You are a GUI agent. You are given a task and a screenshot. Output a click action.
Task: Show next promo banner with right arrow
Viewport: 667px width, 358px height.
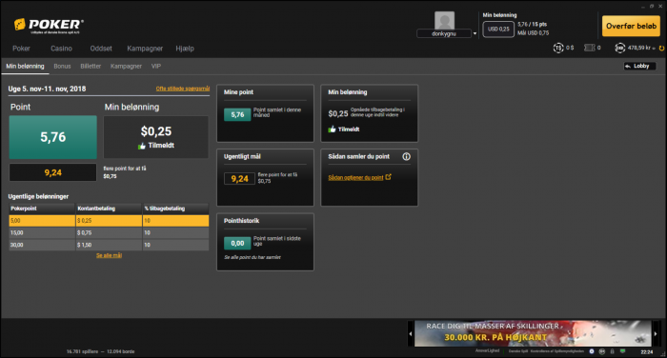[656, 334]
